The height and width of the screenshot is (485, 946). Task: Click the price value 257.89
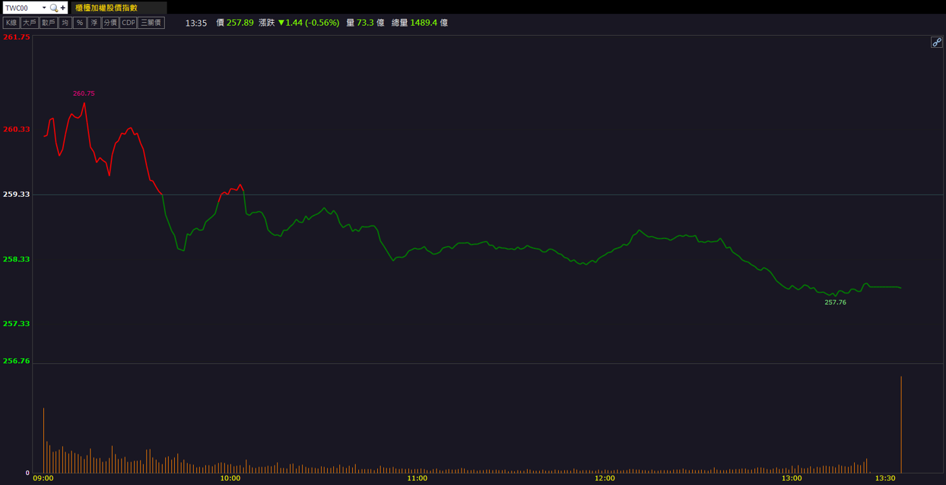point(240,23)
